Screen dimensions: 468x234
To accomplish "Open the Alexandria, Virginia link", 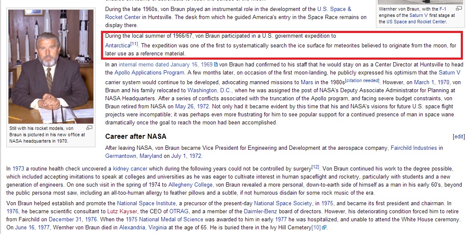I will click(x=143, y=227).
